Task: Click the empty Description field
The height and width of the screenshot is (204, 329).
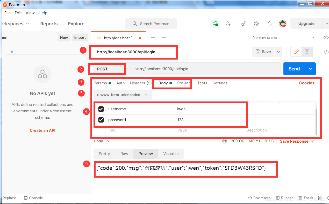Action: coord(279,130)
